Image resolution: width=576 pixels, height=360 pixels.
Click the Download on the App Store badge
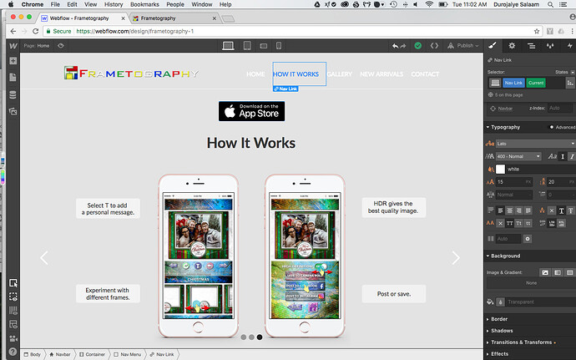(251, 111)
